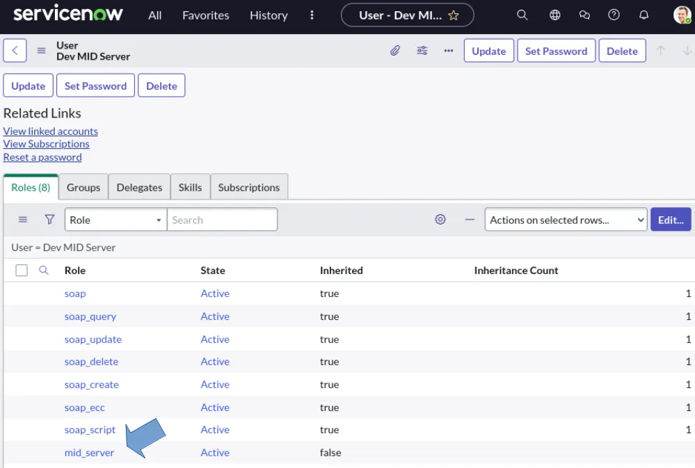The height and width of the screenshot is (468, 695).
Task: Open the History menu
Action: (269, 15)
